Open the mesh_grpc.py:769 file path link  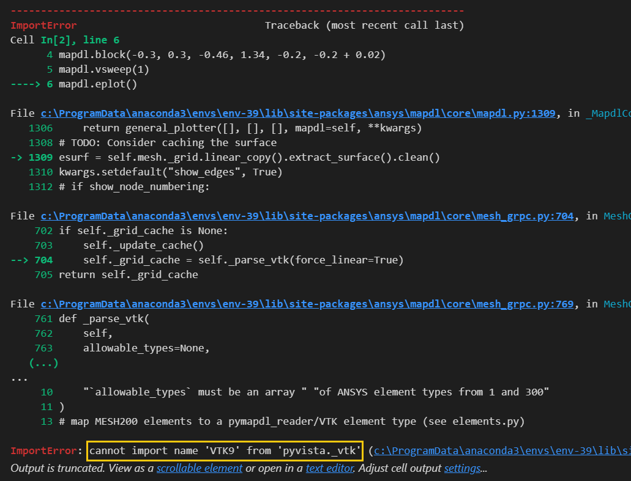[x=307, y=304]
